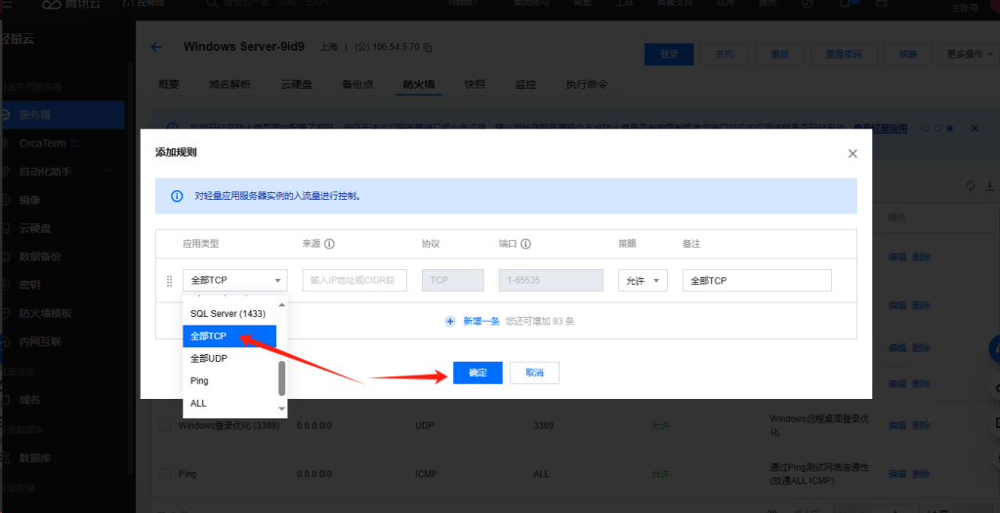The height and width of the screenshot is (513, 1000).
Task: Click 删除 in the Windows登录优化 row
Action: [921, 425]
